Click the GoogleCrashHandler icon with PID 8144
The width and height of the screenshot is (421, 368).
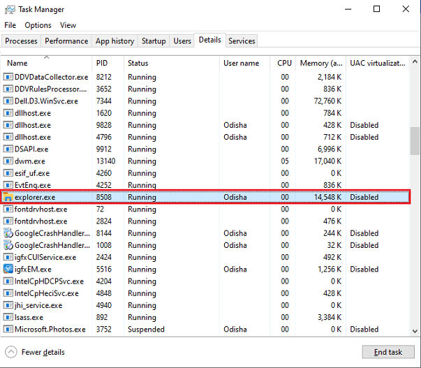point(8,233)
